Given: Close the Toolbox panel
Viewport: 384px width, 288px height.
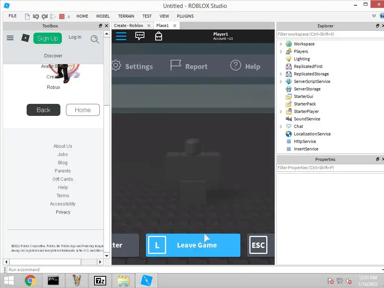Looking at the screenshot, I should pos(106,26).
